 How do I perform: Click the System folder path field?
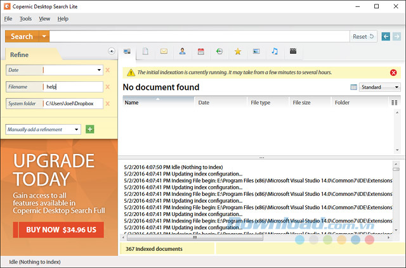pyautogui.click(x=73, y=103)
